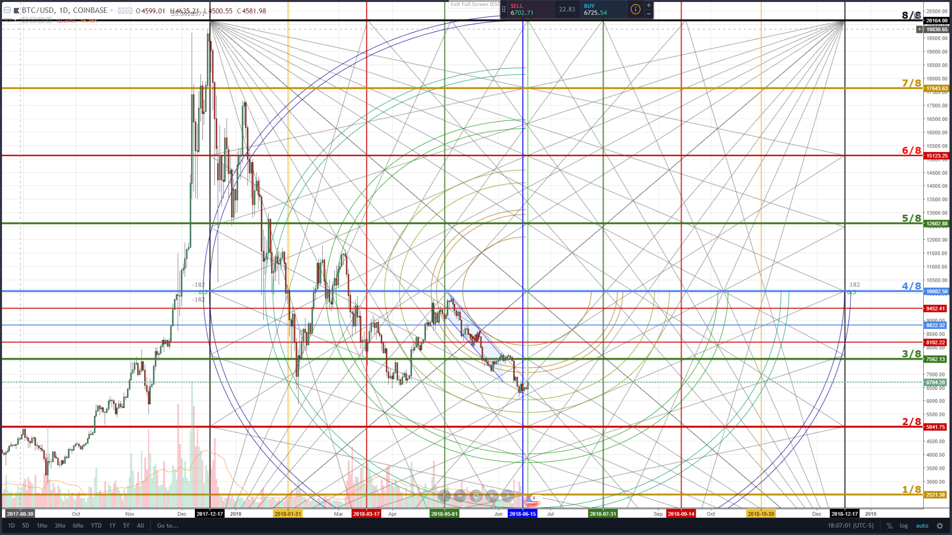Screen dimensions: 952x535
Task: Select the 1Y date range
Action: (x=113, y=526)
